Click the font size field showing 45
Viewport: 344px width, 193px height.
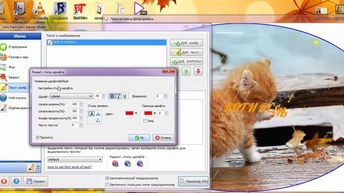[98, 96]
